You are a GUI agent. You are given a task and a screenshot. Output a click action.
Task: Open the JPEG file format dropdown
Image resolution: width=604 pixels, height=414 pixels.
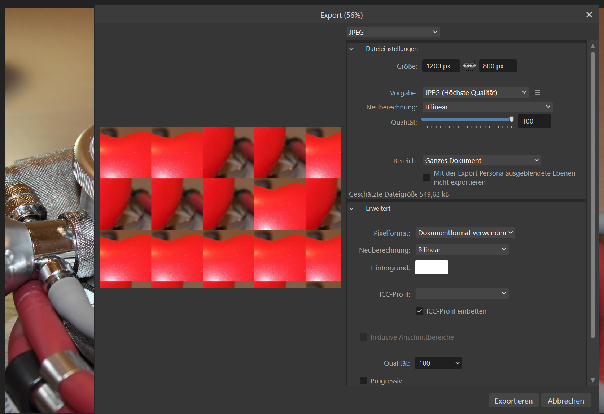point(393,32)
